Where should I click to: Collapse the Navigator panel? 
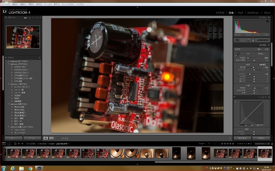point(6,18)
